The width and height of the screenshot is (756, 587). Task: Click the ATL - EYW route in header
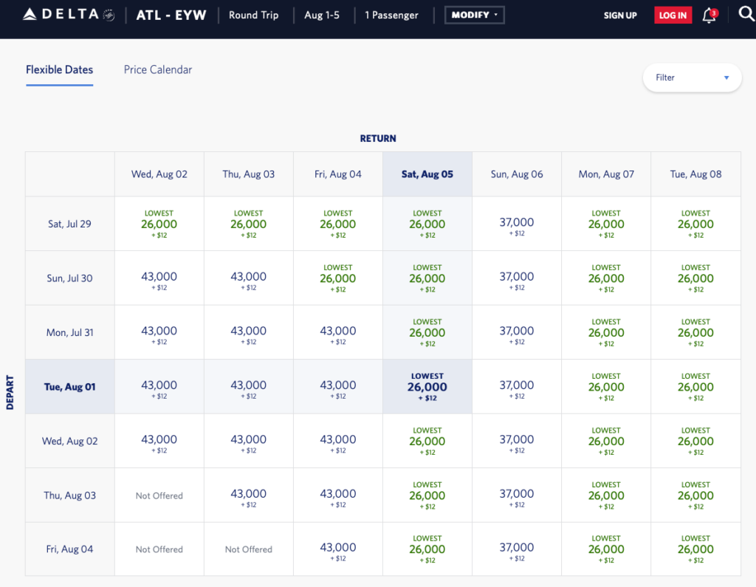[x=172, y=15]
